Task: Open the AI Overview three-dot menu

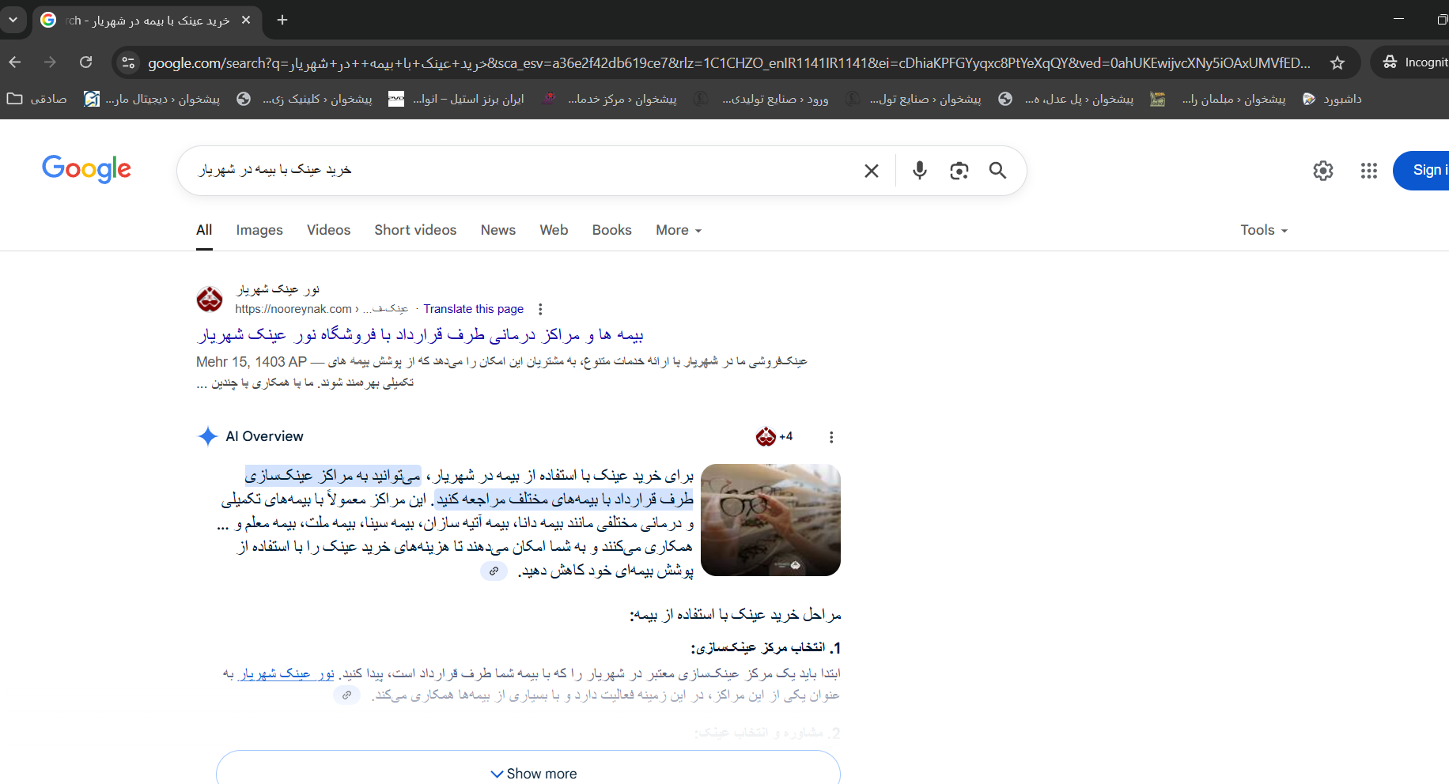Action: [830, 437]
